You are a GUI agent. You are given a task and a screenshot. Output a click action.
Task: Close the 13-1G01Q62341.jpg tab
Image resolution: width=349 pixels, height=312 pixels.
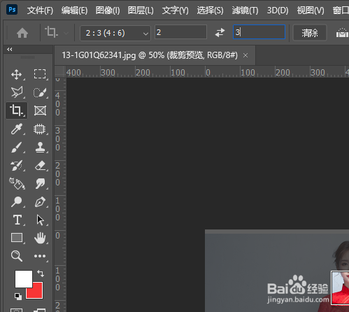point(245,55)
